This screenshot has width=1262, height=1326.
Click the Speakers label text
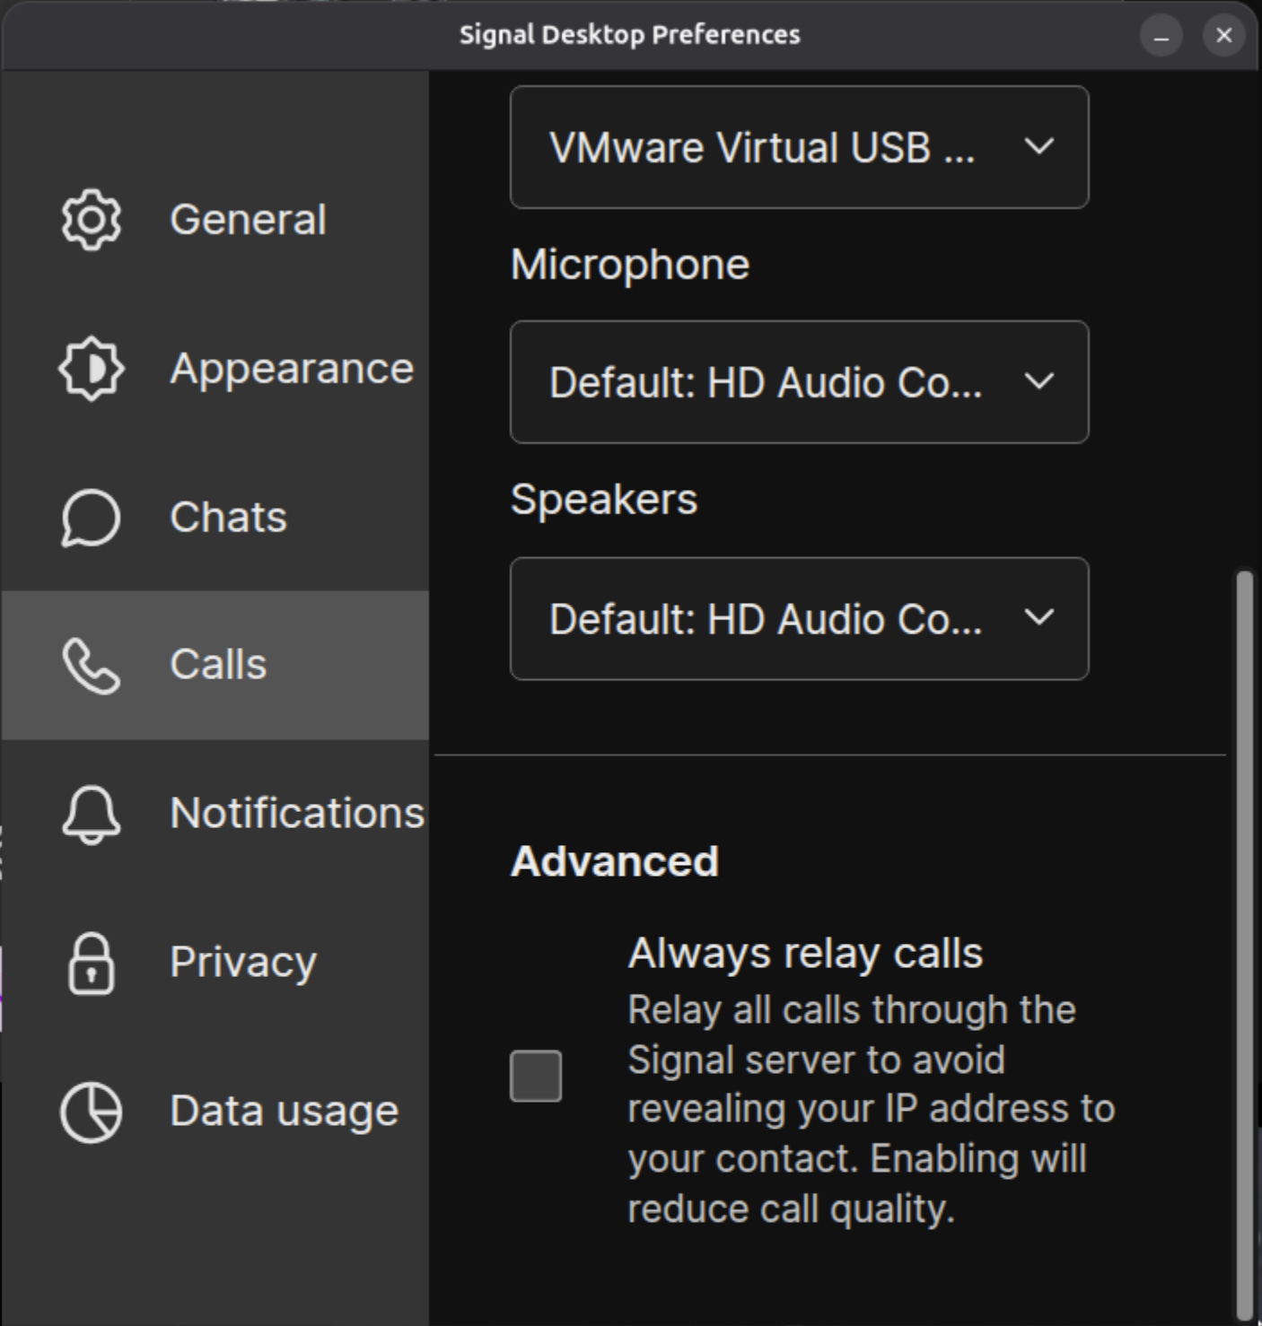pos(604,499)
